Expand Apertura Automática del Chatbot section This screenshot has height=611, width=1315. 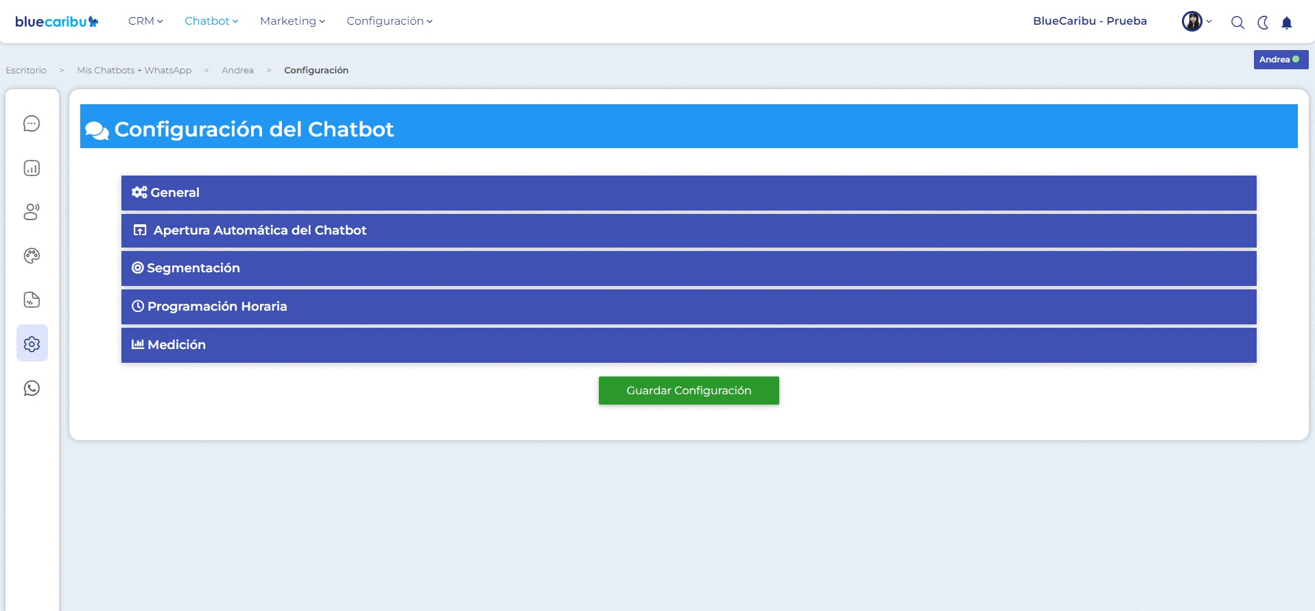coord(689,230)
